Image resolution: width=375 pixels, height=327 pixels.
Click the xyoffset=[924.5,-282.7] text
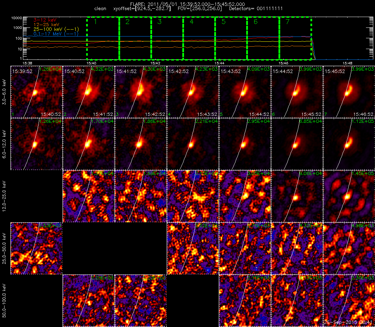142,9
